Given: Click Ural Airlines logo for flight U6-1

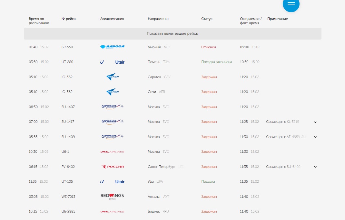Looking at the screenshot, I should click(x=112, y=152).
